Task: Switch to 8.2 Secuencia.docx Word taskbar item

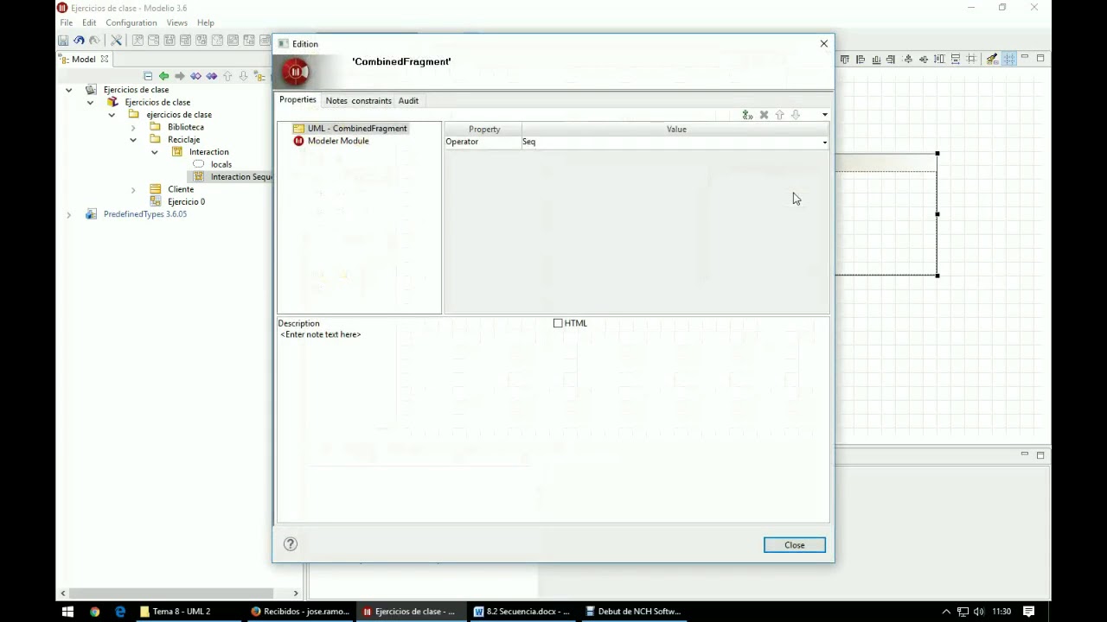Action: click(522, 612)
